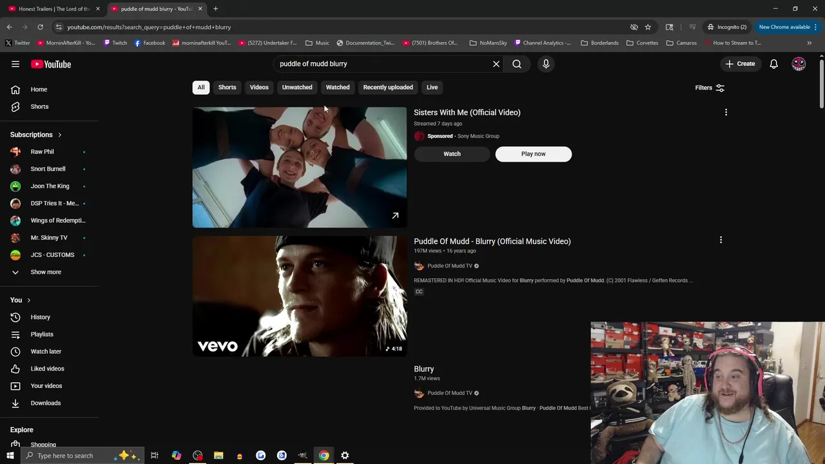The image size is (825, 464).
Task: Click the Watch button on ad
Action: pos(452,154)
